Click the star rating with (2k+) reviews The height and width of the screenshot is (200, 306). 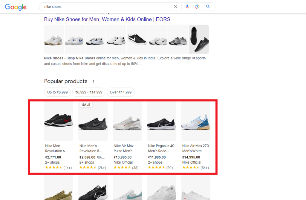93,167
